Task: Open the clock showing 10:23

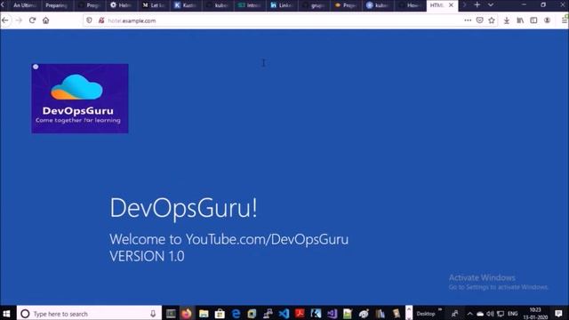Action: (535, 314)
